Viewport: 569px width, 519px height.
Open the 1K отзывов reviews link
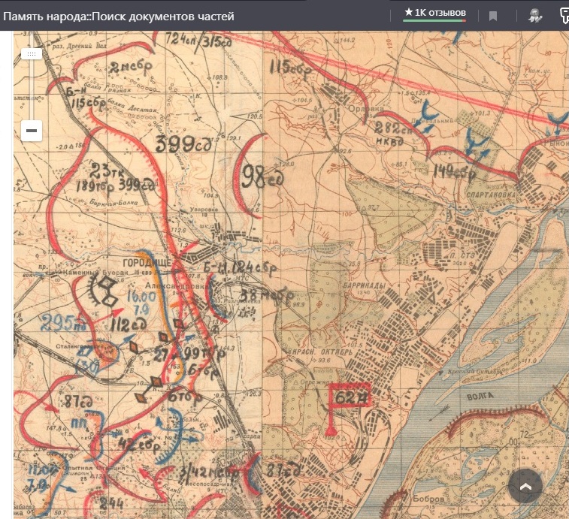pos(434,14)
